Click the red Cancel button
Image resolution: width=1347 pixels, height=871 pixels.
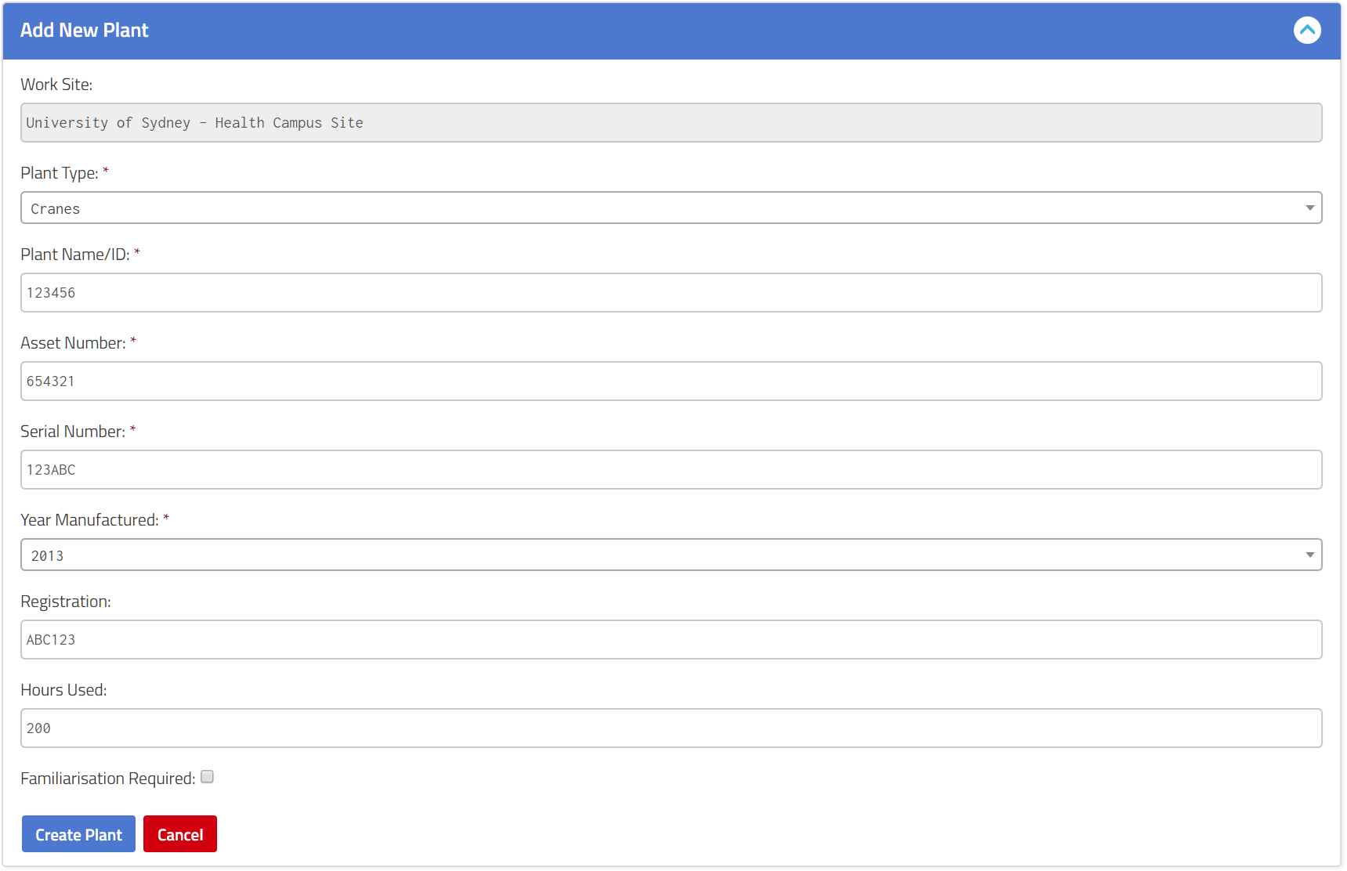(180, 834)
